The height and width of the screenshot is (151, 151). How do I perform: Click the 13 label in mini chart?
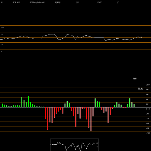(97, 143)
